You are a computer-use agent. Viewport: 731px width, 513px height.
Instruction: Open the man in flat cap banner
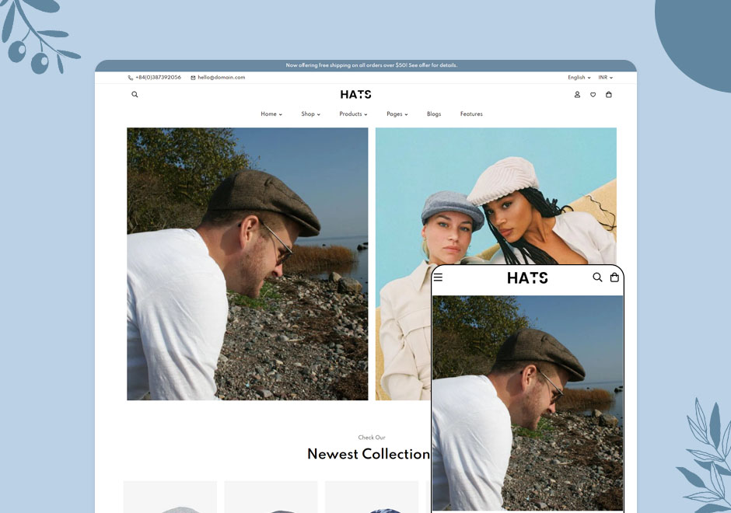click(x=247, y=263)
